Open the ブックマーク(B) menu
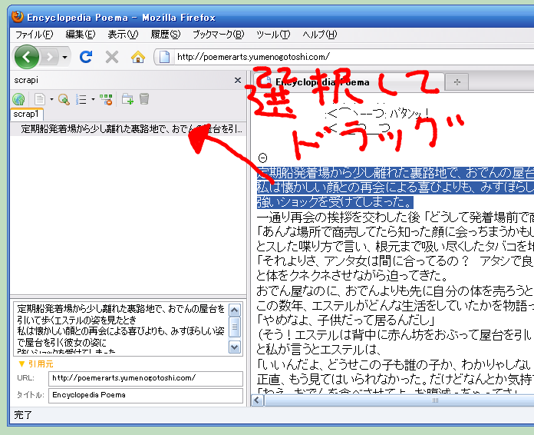The height and width of the screenshot is (435, 534). (219, 35)
